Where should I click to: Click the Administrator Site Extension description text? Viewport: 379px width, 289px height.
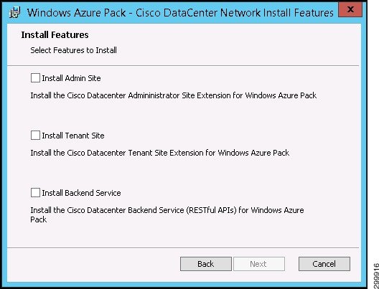pyautogui.click(x=173, y=95)
